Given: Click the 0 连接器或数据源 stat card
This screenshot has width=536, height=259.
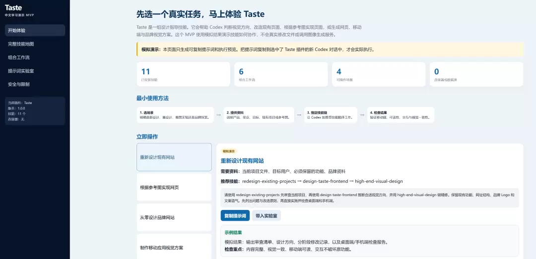Looking at the screenshot, I should [476, 74].
